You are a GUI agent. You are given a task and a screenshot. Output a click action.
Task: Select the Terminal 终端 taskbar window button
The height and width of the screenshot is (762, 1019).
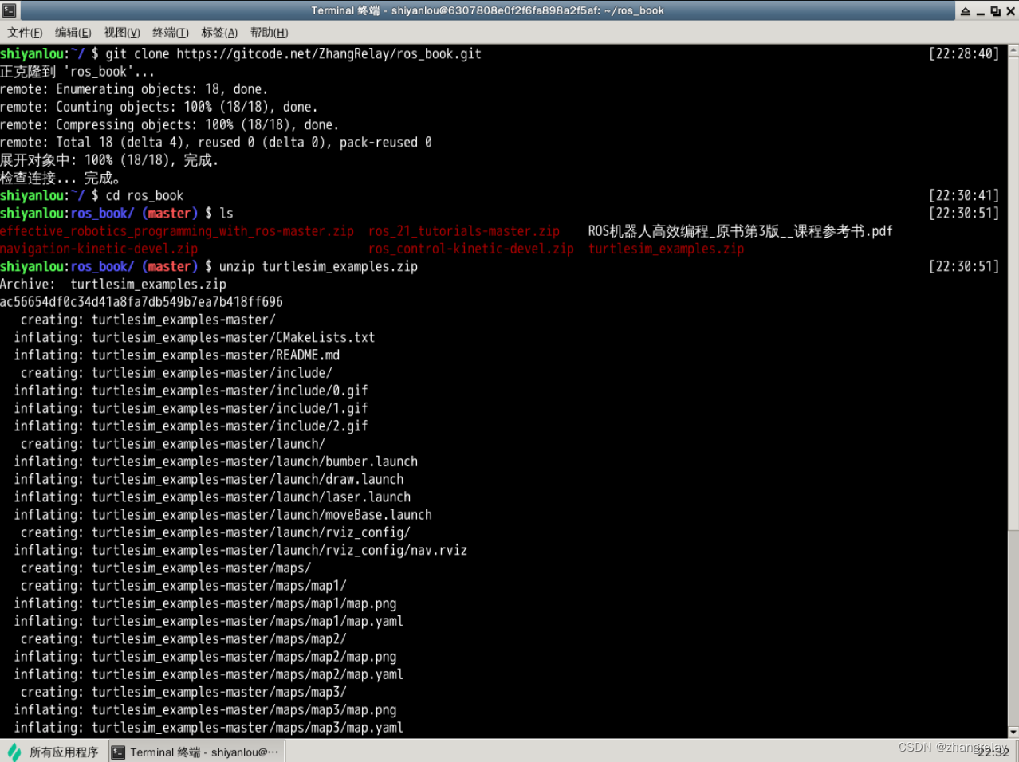pos(196,752)
